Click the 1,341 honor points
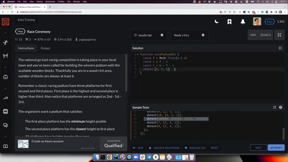This screenshot has width=288, height=162. (x=281, y=22)
